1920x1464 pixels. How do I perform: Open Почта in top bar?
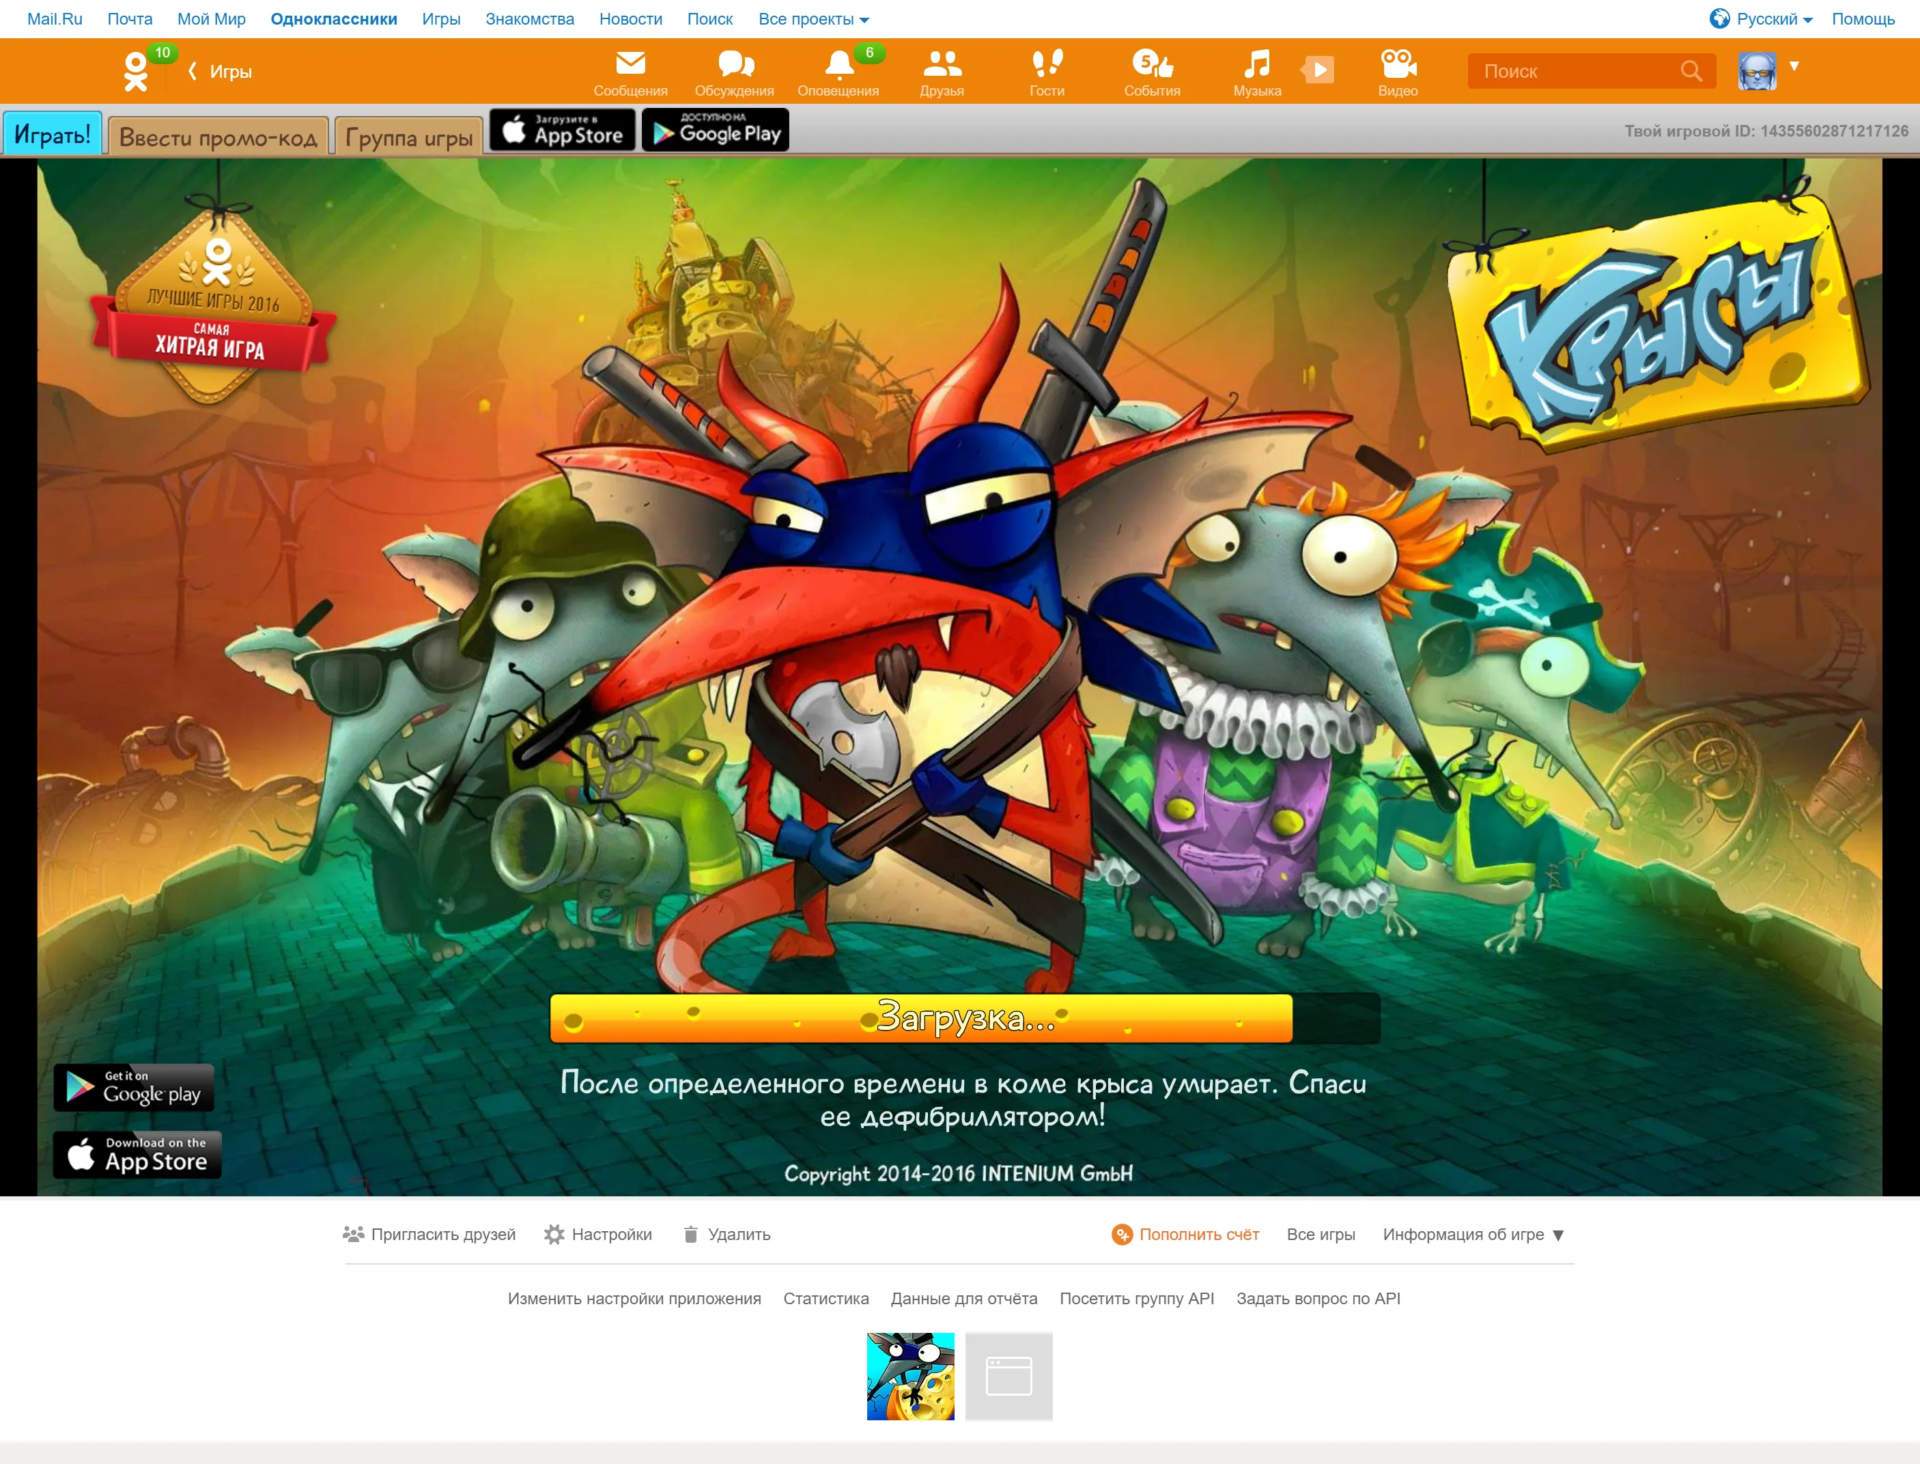tap(130, 19)
